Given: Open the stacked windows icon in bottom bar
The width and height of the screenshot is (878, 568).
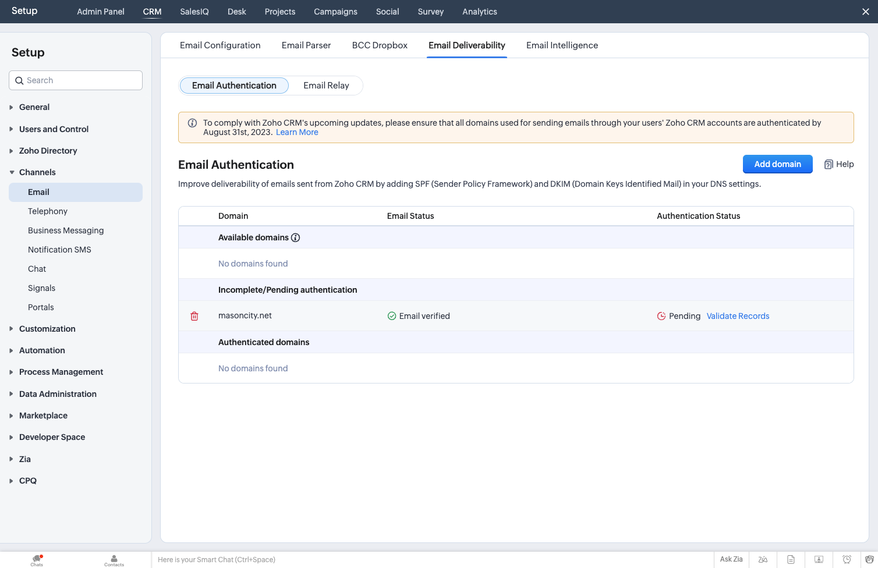Looking at the screenshot, I should coord(869,559).
